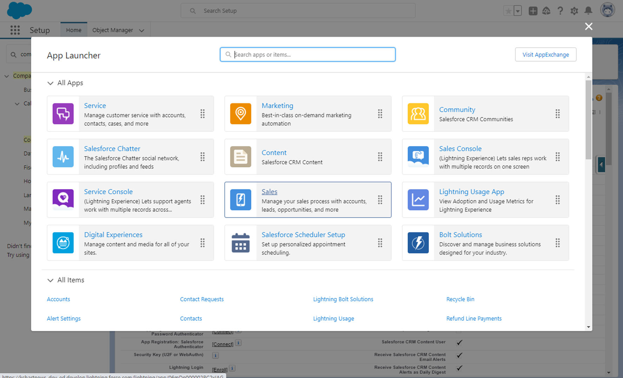
Task: Collapse the Company tree node in Setup sidebar
Action: [x=7, y=76]
